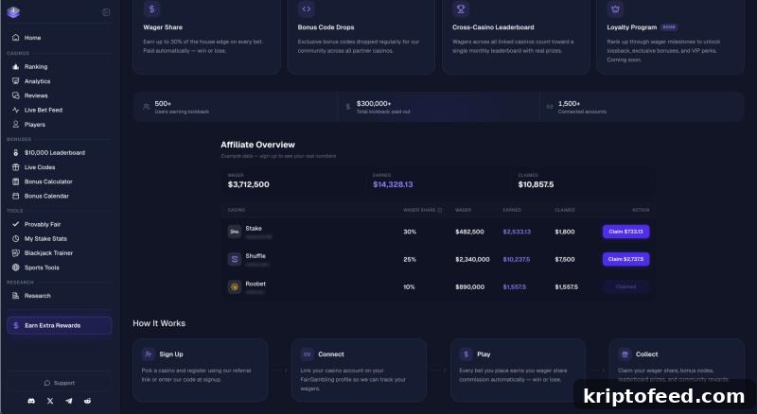
Task: Click the Live Bet Feed pulse icon
Action: coord(15,110)
